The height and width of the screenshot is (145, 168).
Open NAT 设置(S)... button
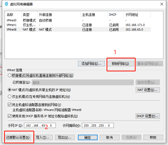(148, 90)
